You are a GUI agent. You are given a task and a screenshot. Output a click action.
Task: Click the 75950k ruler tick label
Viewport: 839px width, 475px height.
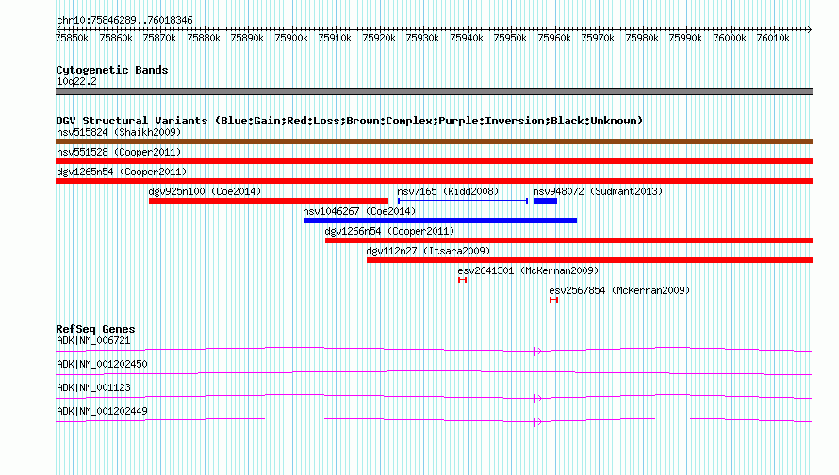510,38
